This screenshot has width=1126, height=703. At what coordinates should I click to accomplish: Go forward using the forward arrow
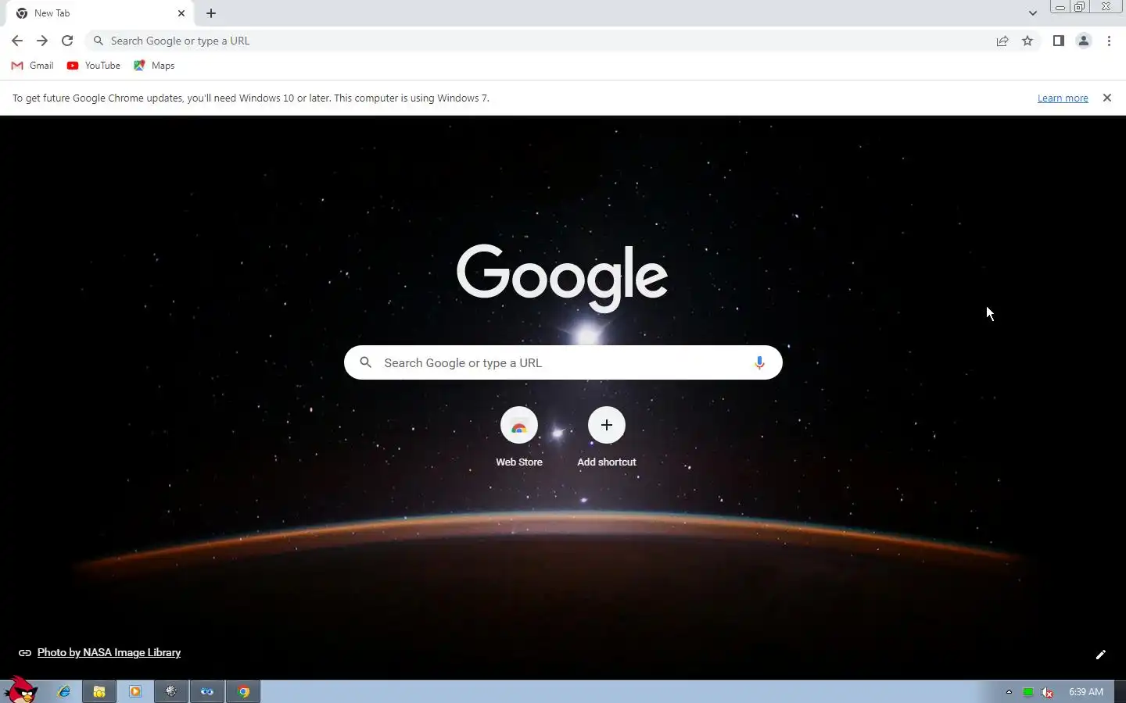pos(42,41)
